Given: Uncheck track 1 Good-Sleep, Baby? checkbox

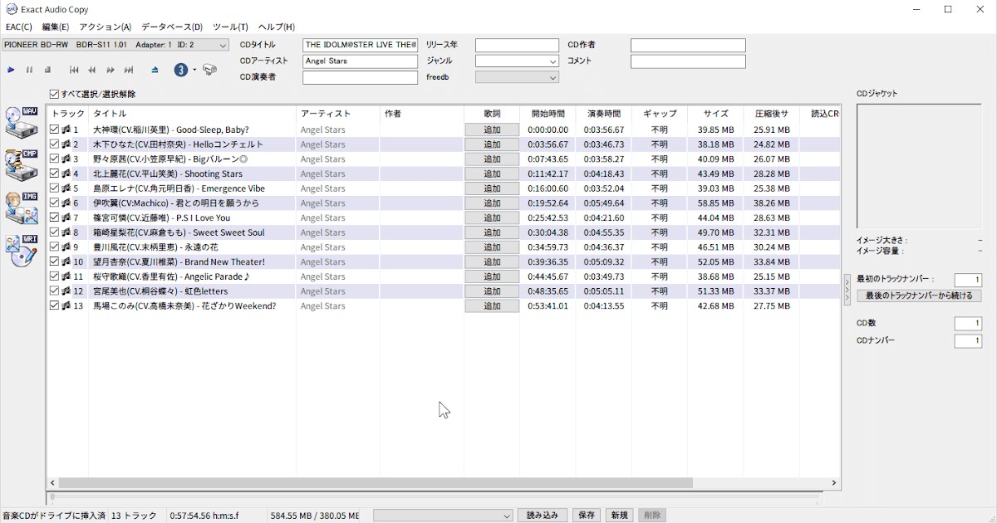Looking at the screenshot, I should pyautogui.click(x=55, y=130).
